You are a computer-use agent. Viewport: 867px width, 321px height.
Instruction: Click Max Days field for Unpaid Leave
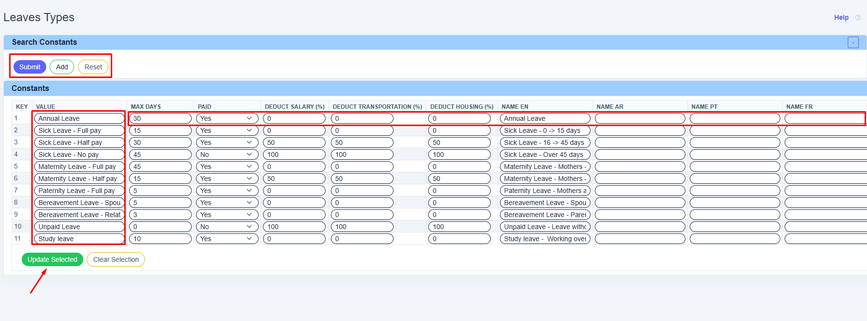click(160, 227)
